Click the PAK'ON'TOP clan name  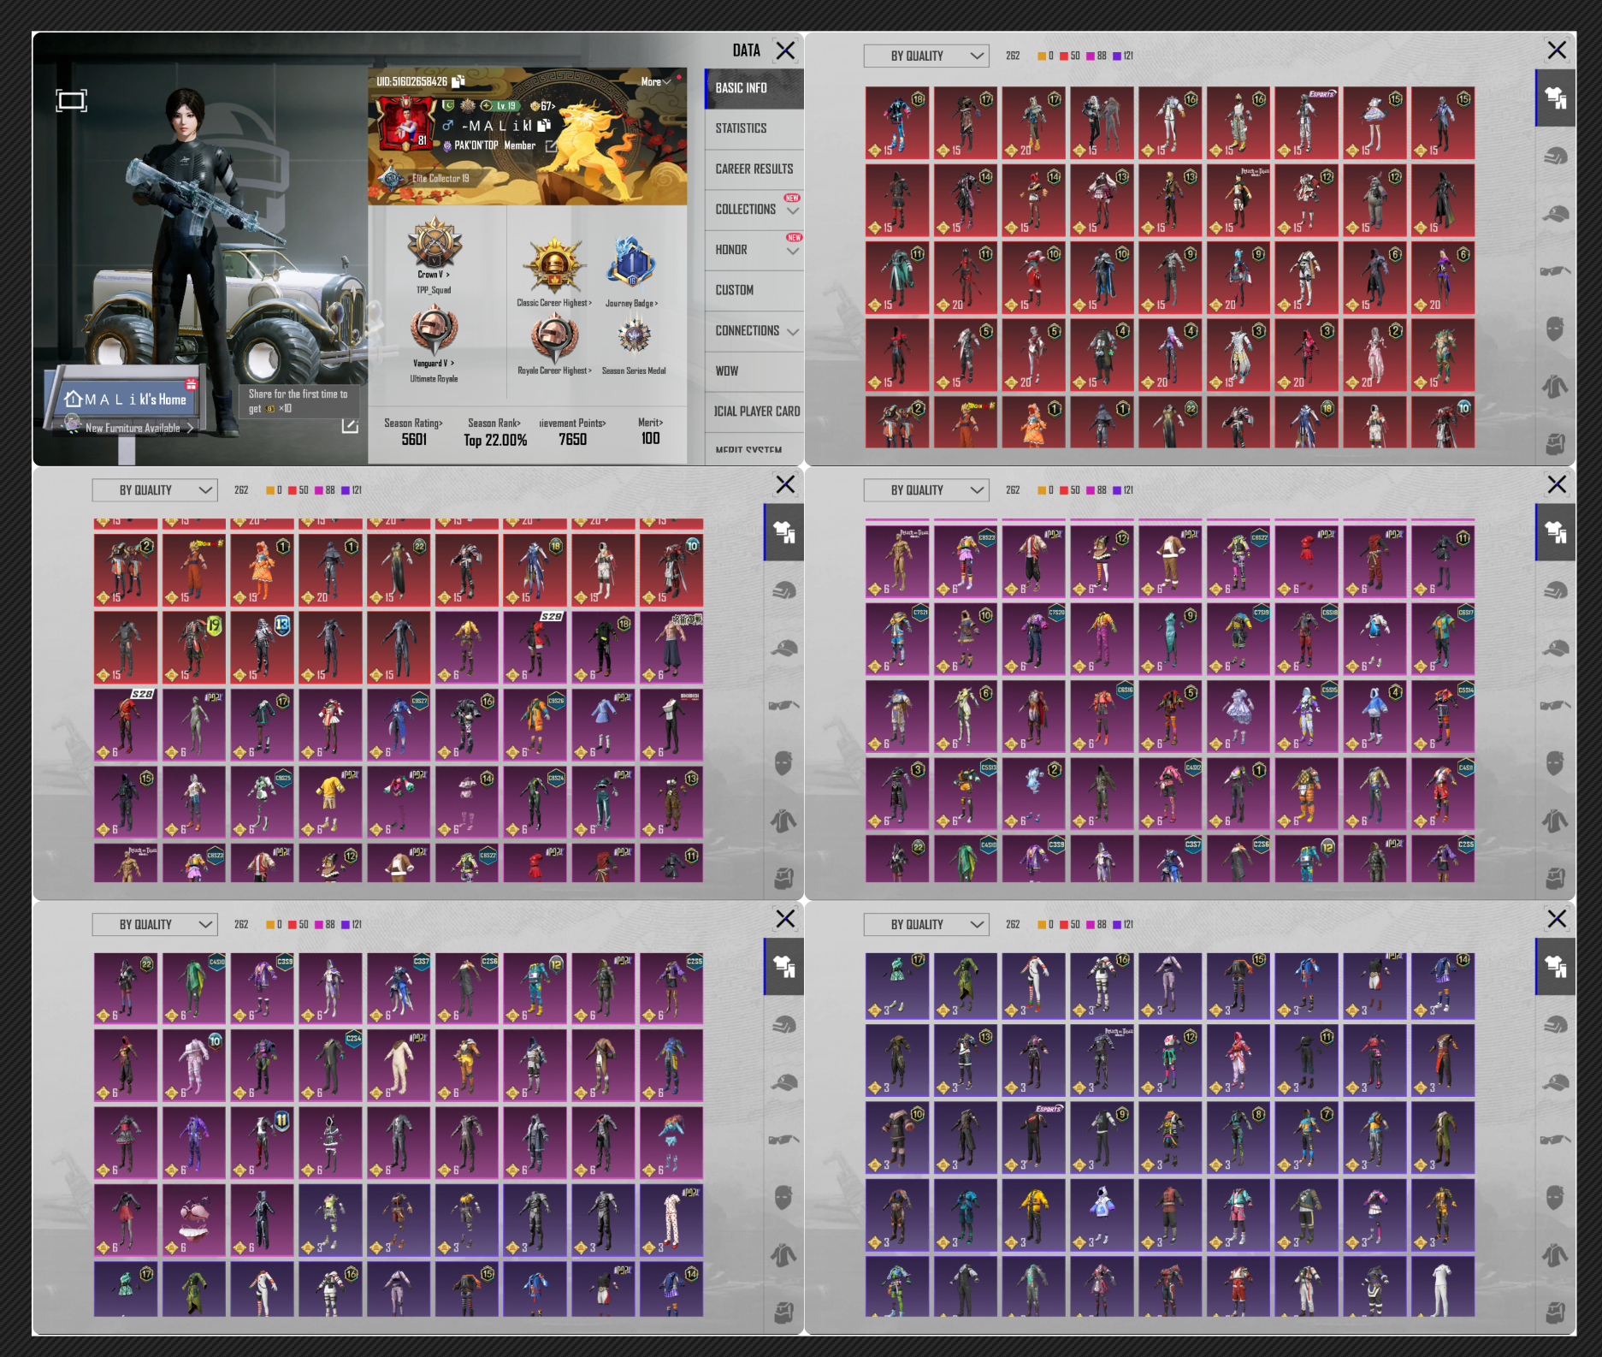point(476,145)
